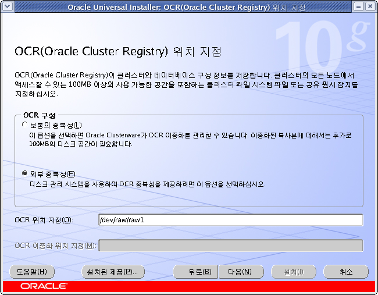
Task: Open the window menu icon in title bar
Action: click(7, 6)
